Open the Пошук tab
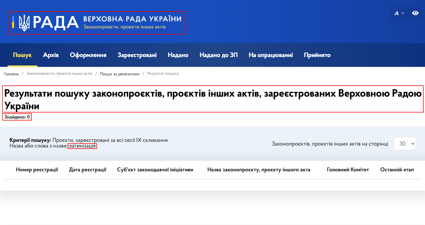 click(23, 55)
